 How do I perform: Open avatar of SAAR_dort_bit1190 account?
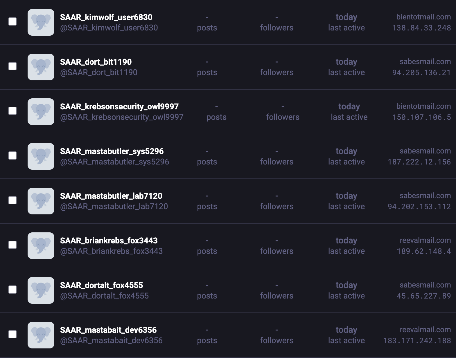point(41,67)
